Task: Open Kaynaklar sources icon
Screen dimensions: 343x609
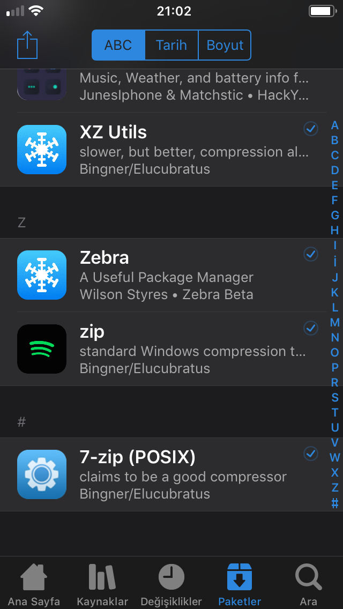Action: [102, 577]
